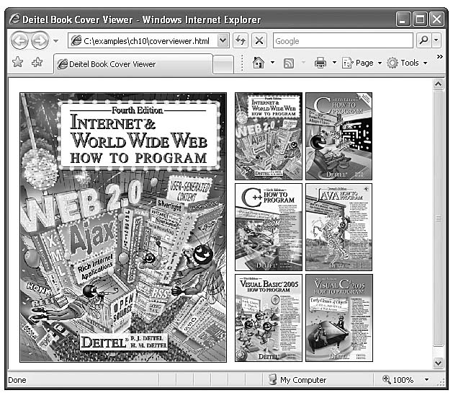Click the large Internet & World Wide Web cover
The height and width of the screenshot is (398, 453).
(123, 227)
